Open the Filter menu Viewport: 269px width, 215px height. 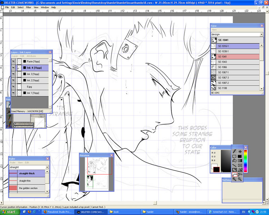click(29, 7)
